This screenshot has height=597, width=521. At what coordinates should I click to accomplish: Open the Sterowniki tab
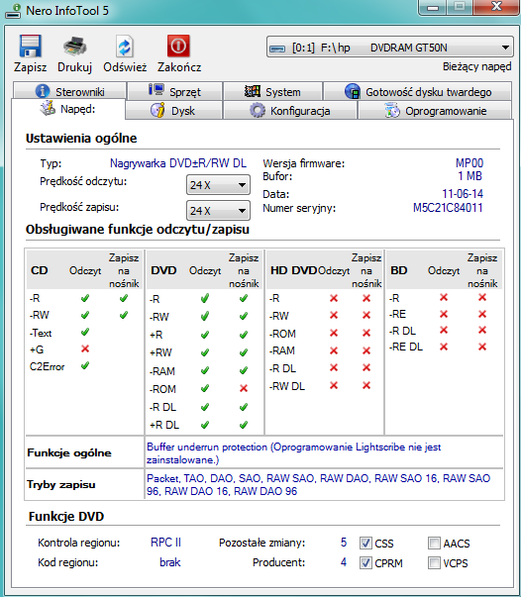69,91
